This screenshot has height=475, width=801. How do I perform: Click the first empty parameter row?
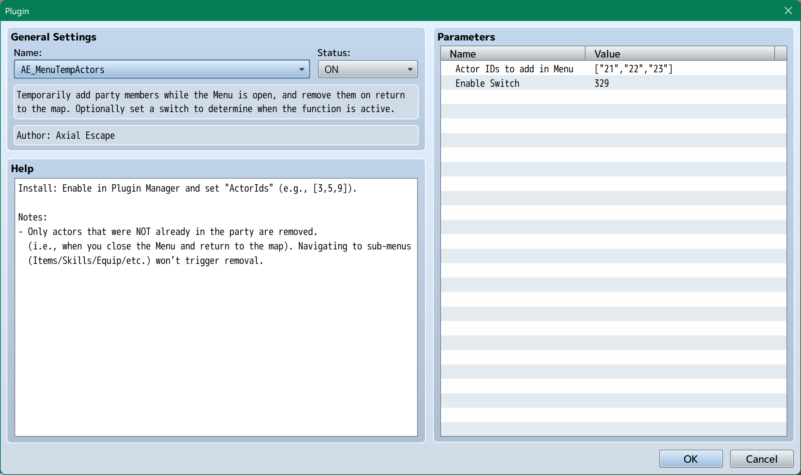tap(613, 97)
